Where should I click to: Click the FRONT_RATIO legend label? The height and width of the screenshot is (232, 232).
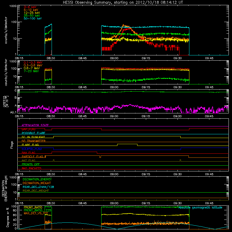(x=33, y=207)
